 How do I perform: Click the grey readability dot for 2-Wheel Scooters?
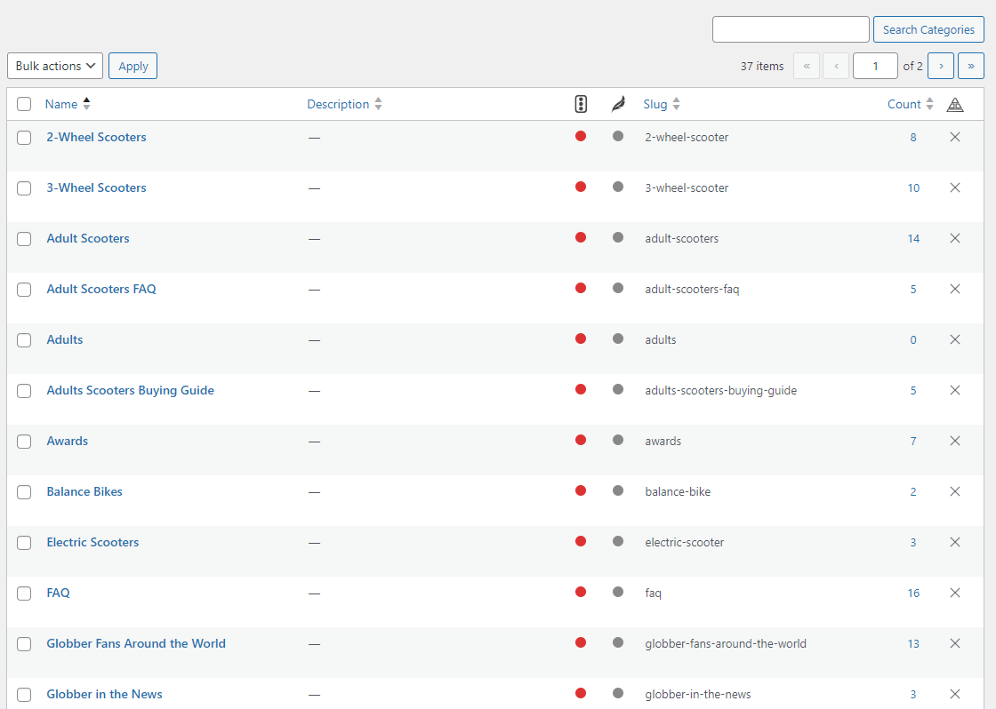[x=618, y=136]
